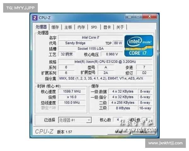The image size is (189, 151).
Task: Click the multiplier value x 16.0
Action: (72, 97)
